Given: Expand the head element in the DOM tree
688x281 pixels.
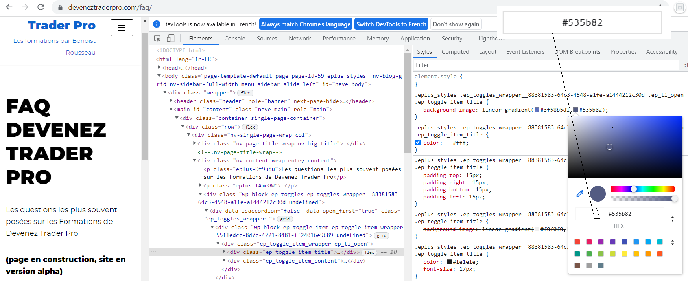Looking at the screenshot, I should pyautogui.click(x=159, y=68).
